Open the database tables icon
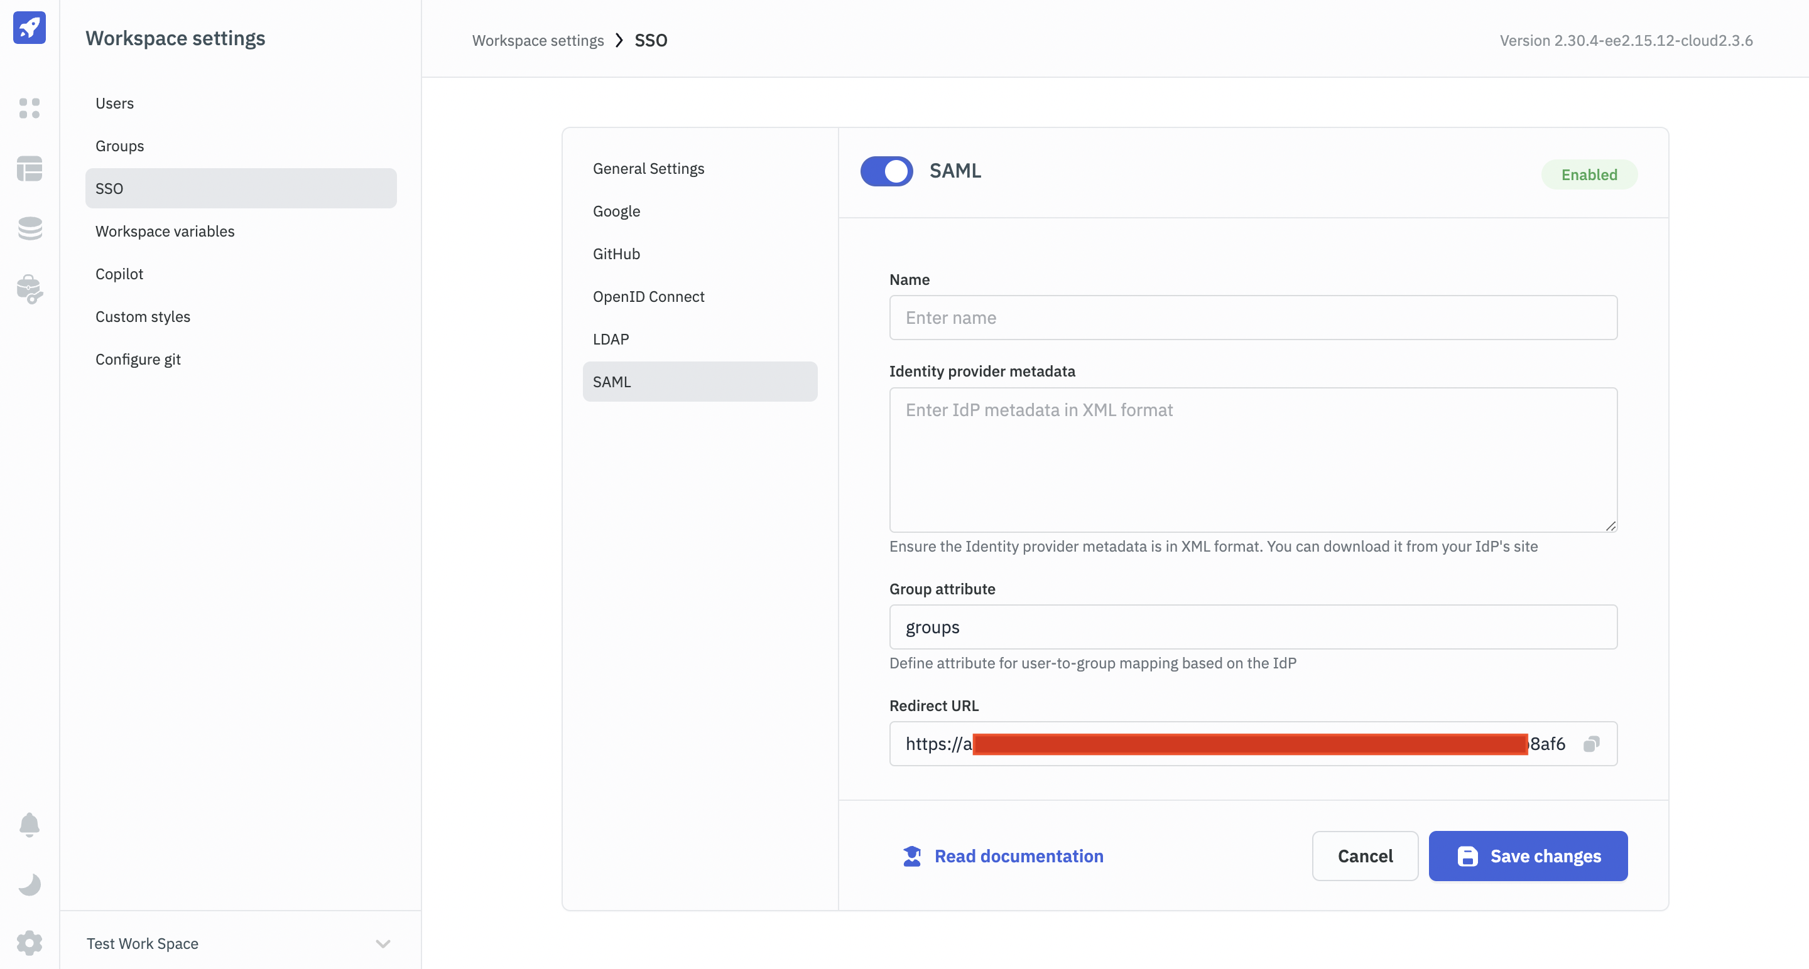The height and width of the screenshot is (969, 1809). click(29, 168)
